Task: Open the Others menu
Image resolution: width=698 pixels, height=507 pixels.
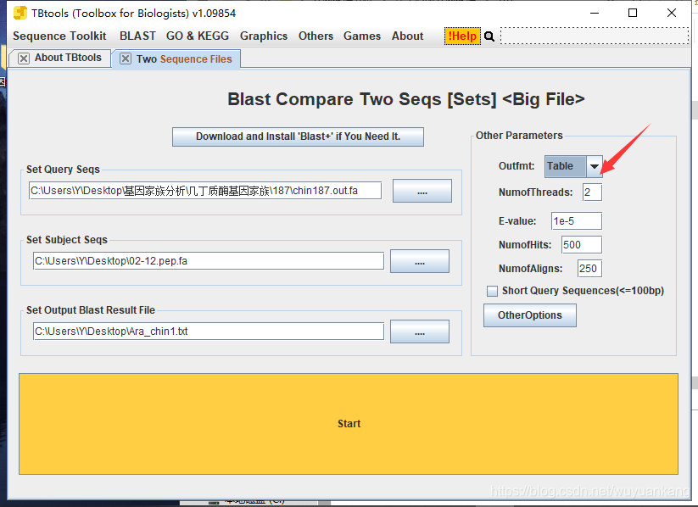Action: pos(315,36)
